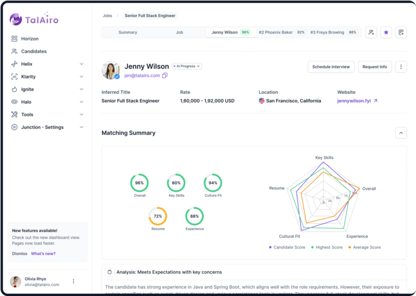The image size is (416, 296).
Task: Open the #2 Phoenix Baker tab
Action: tap(282, 33)
